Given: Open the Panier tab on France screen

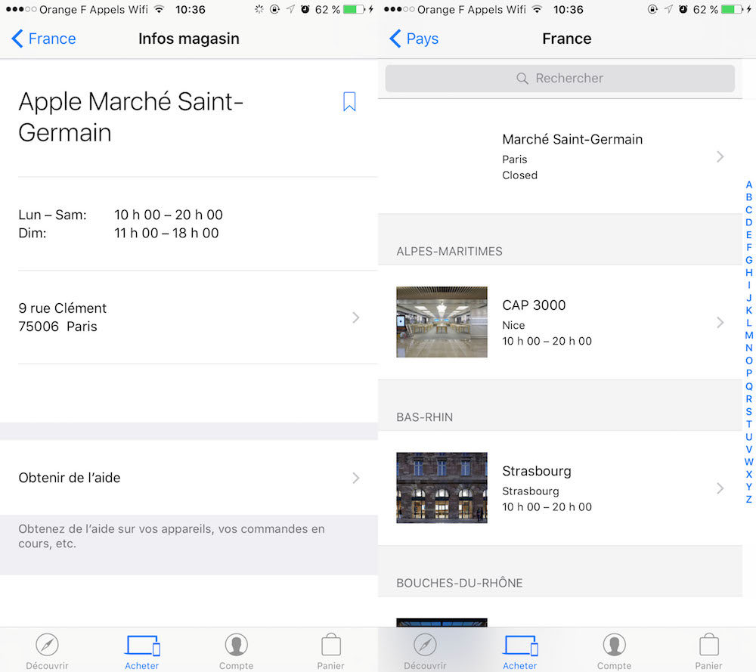Looking at the screenshot, I should 709,652.
